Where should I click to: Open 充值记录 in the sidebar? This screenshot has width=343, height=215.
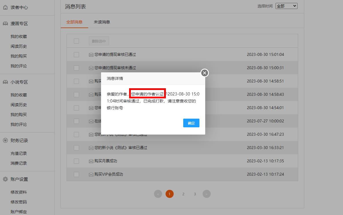click(19, 153)
